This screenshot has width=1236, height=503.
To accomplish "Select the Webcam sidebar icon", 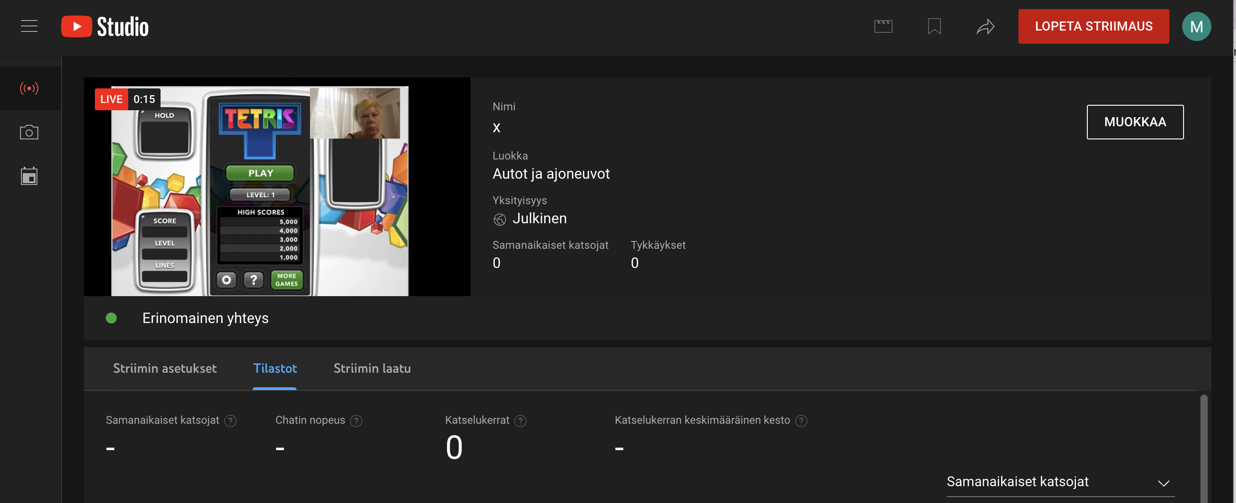I will [x=29, y=132].
